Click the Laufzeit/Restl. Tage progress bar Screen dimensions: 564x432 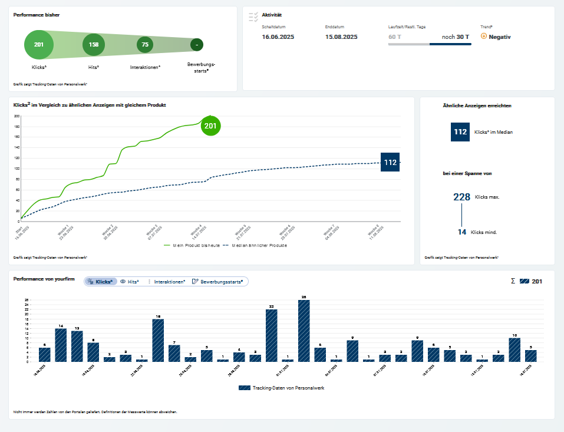pyautogui.click(x=430, y=43)
